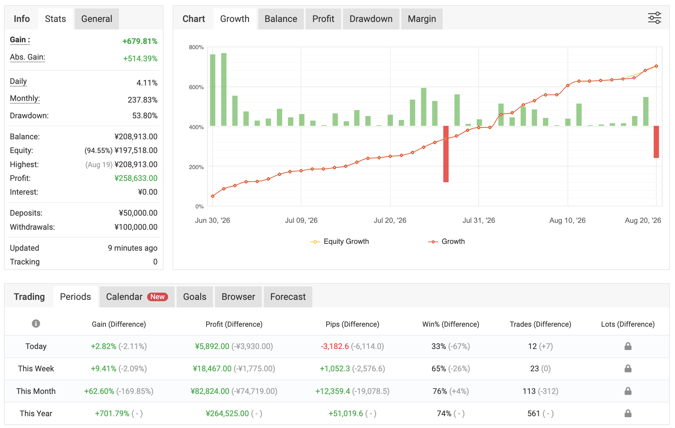Screen dimensions: 675x428
Task: Open the Forecast tab
Action: point(288,297)
